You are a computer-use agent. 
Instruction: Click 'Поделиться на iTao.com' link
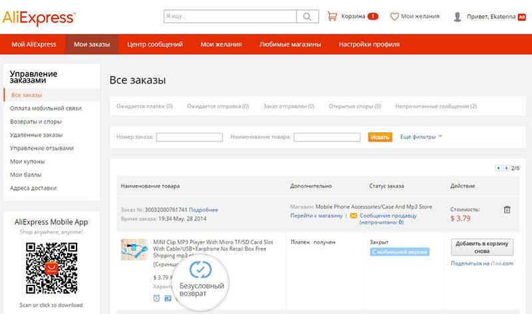pyautogui.click(x=482, y=264)
